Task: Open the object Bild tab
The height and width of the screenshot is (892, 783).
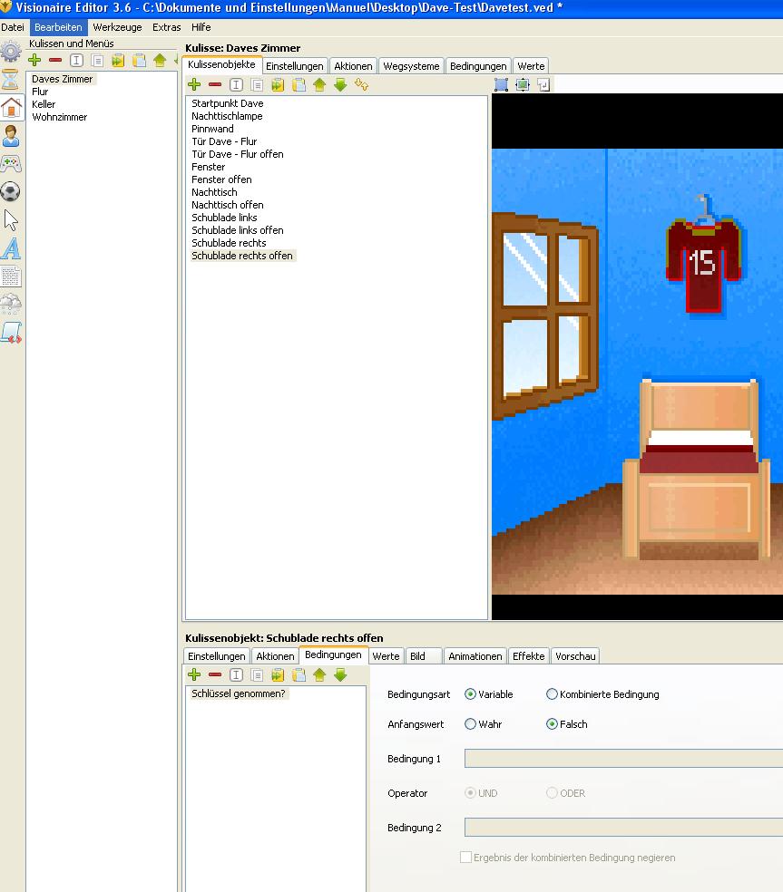Action: coord(424,656)
